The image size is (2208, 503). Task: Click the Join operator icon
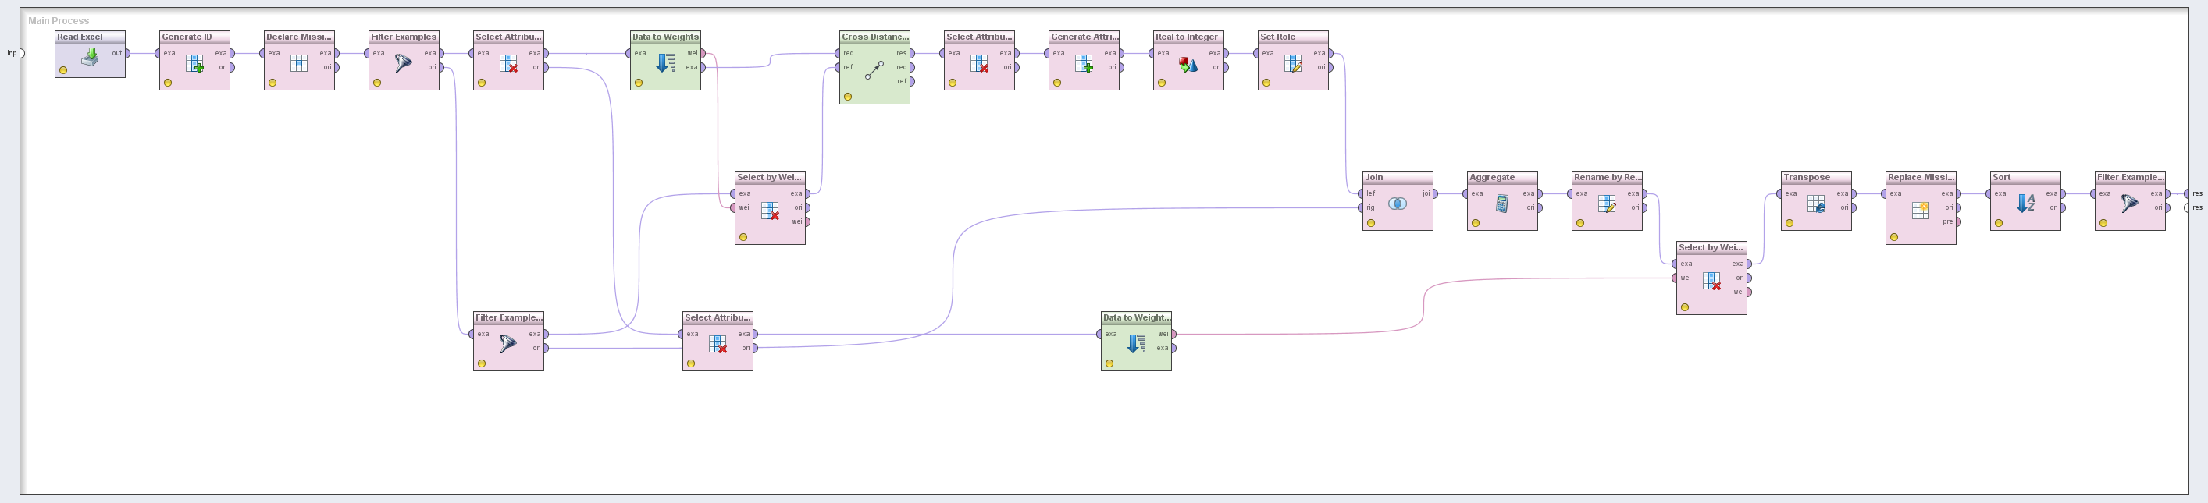[1397, 204]
